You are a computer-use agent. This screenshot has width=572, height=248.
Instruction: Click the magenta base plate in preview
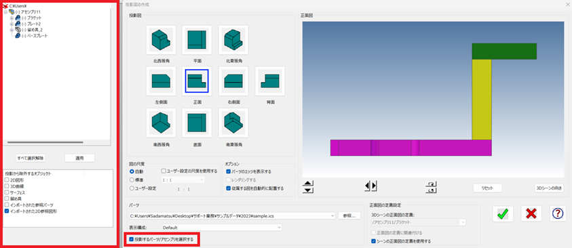411,148
